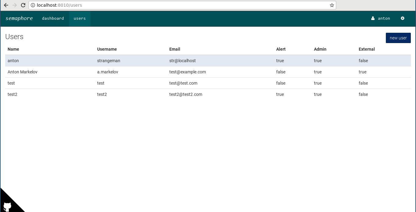Bookmark the page with the star icon
The height and width of the screenshot is (212, 416).
332,5
